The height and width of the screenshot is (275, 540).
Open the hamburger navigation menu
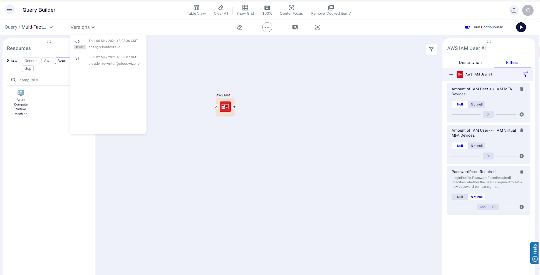(x=10, y=10)
